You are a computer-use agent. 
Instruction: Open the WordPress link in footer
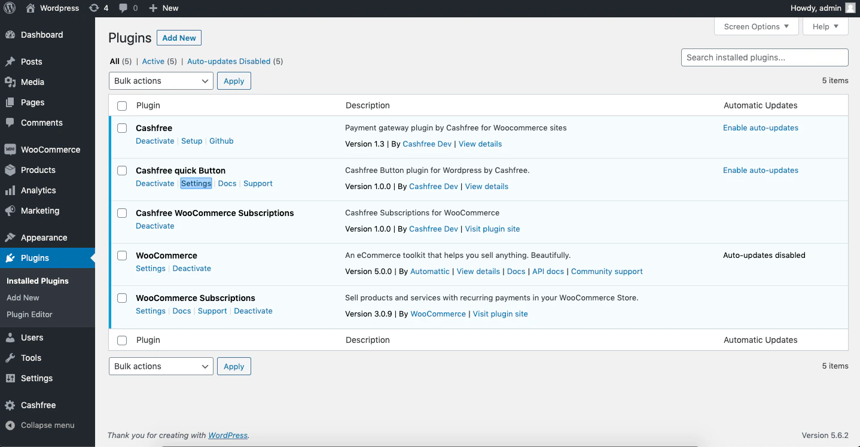[x=228, y=436]
